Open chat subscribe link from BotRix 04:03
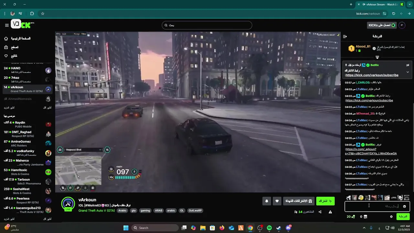Screen dimensions: 414x233 click(369, 101)
